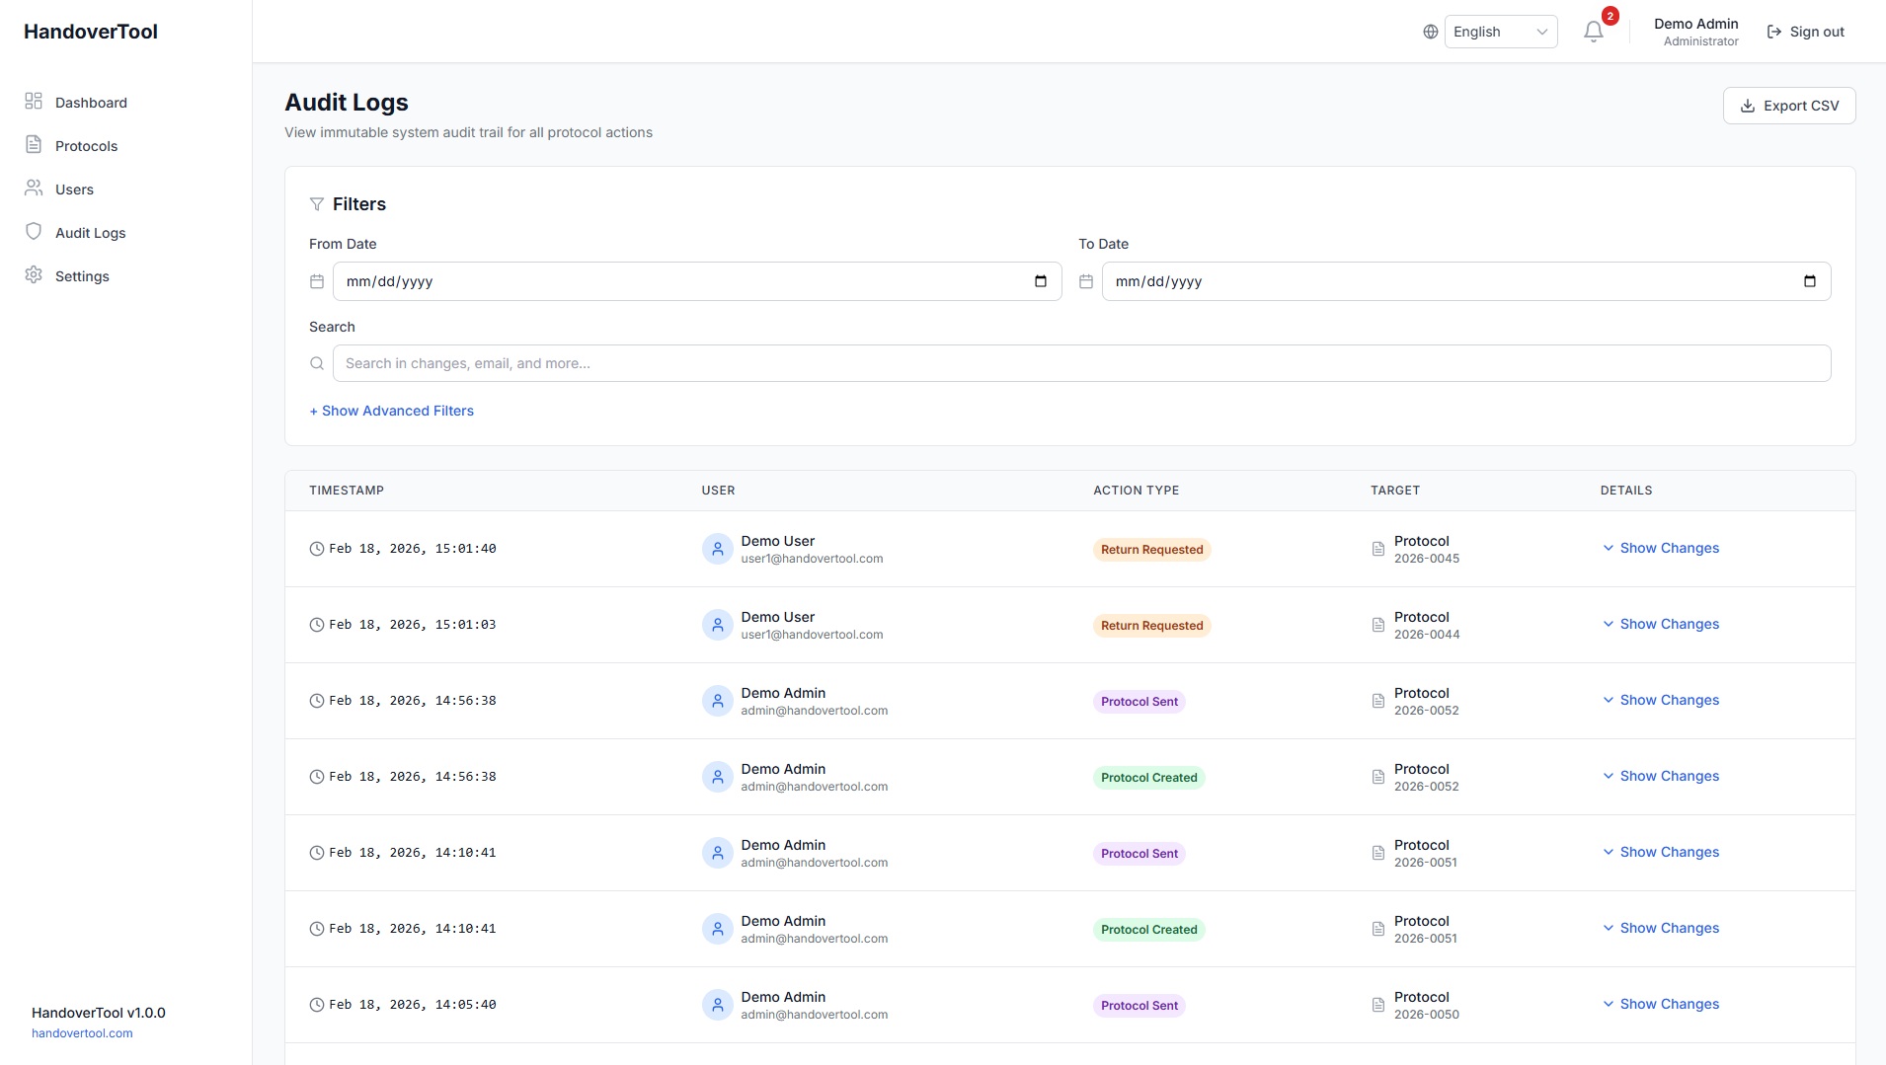Image resolution: width=1886 pixels, height=1065 pixels.
Task: Click the Target column header
Action: (x=1395, y=491)
